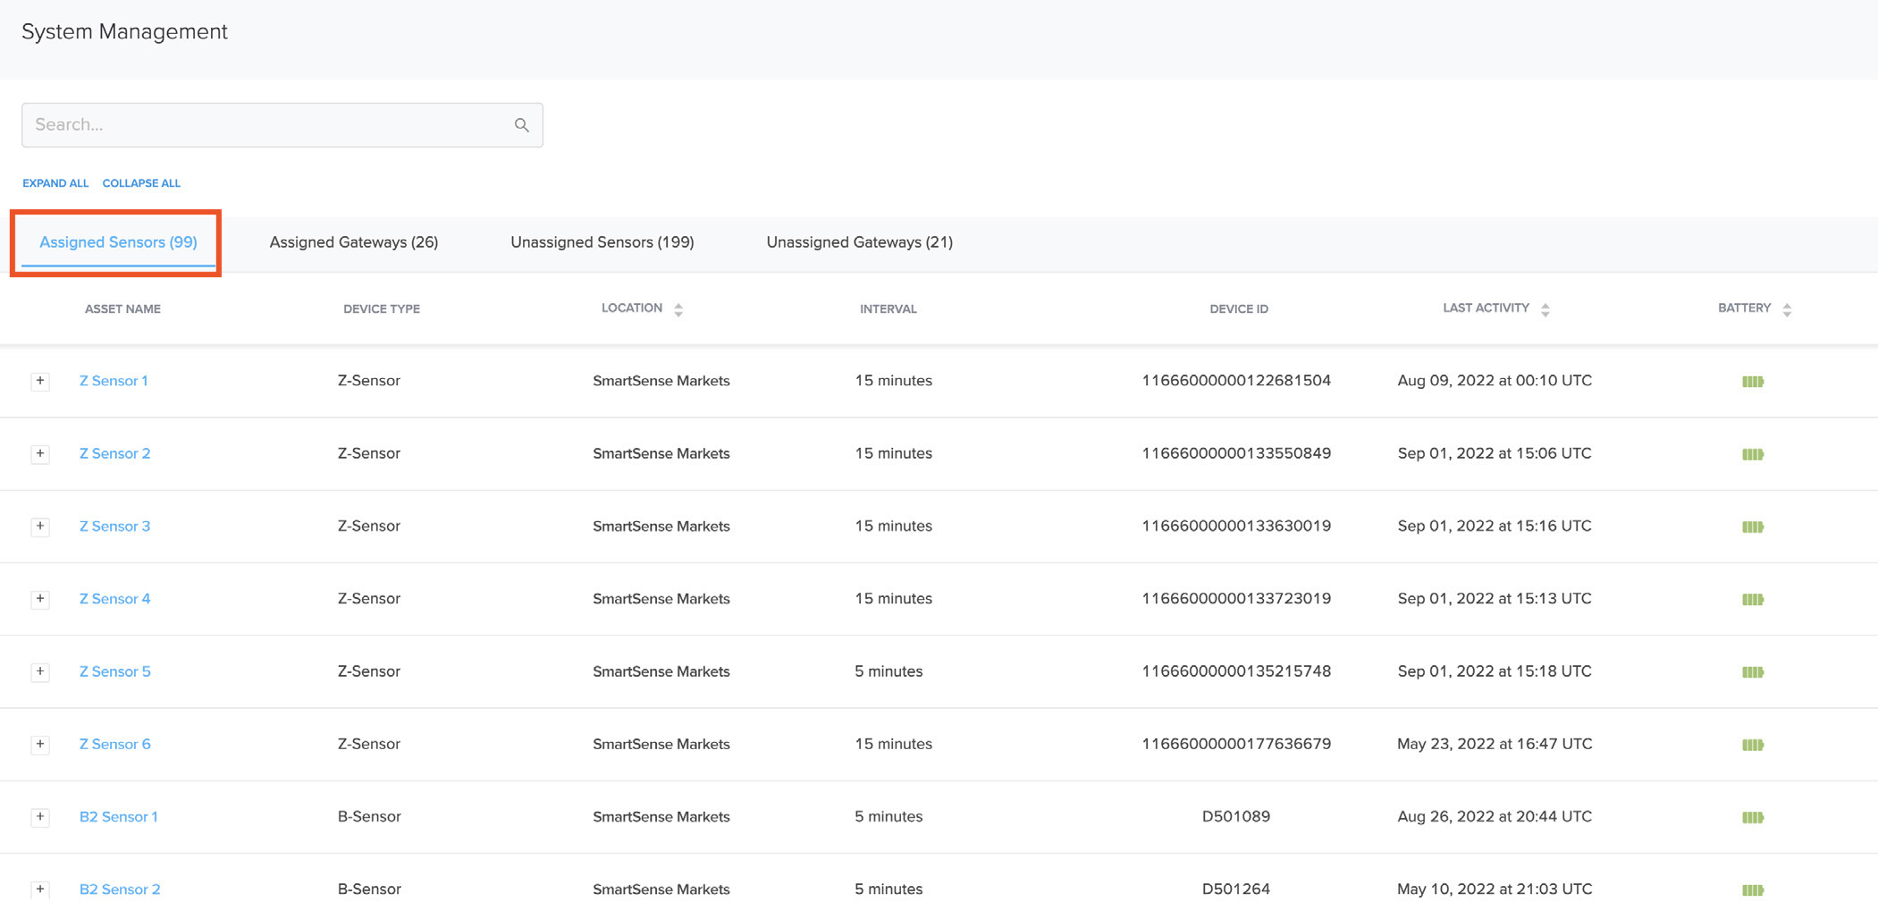Open the Z Sensor 5 asset link
Screen dimensions: 1878x919
115,671
